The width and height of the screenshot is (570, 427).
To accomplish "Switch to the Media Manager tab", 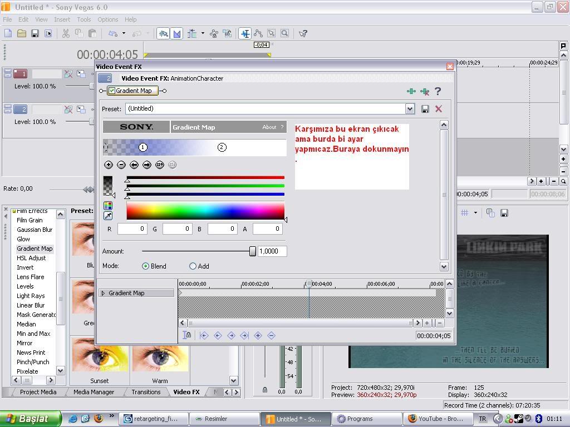I will [94, 392].
